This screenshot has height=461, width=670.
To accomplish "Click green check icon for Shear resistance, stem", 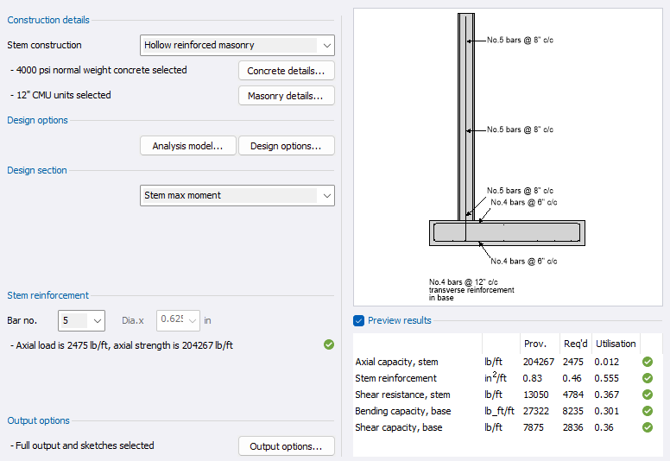I will pyautogui.click(x=648, y=395).
